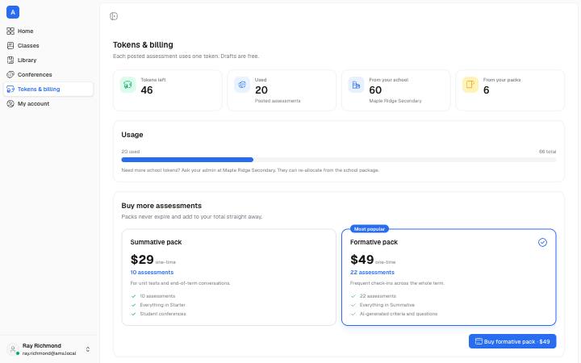Open Home in the sidebar
581x363 pixels.
tap(48, 31)
